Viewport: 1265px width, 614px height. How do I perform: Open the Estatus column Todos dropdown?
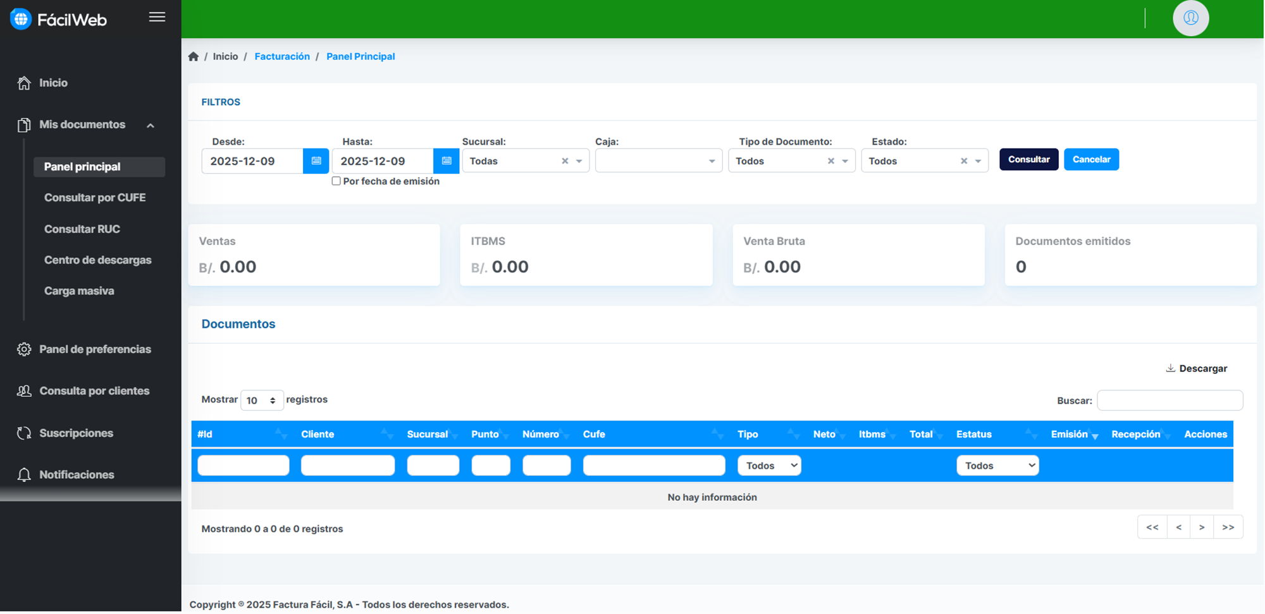tap(997, 466)
